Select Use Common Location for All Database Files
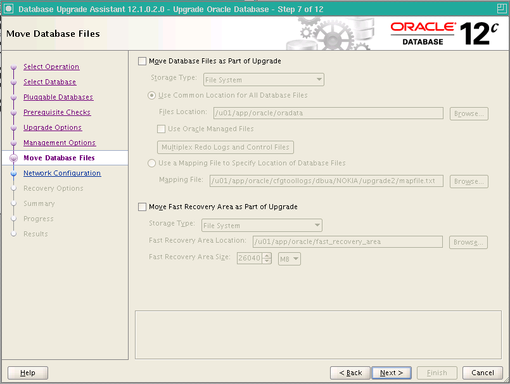 150,96
